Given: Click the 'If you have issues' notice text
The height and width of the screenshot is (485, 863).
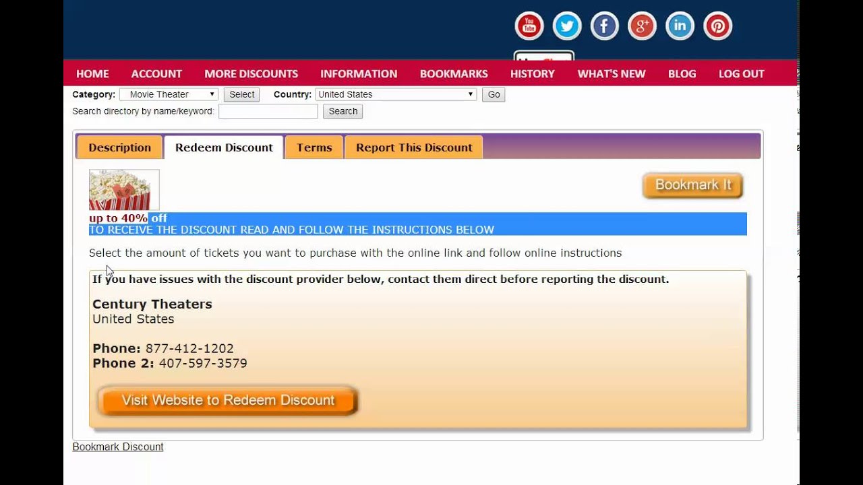Looking at the screenshot, I should tap(381, 279).
